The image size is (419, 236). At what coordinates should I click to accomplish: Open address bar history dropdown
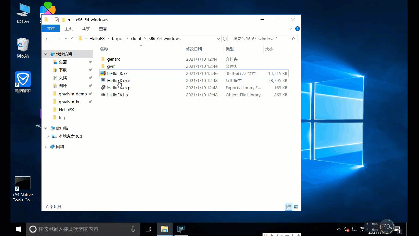(218, 39)
